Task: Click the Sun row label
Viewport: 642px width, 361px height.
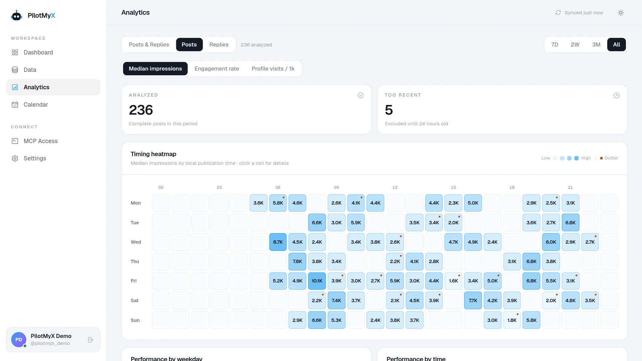Action: pos(135,320)
